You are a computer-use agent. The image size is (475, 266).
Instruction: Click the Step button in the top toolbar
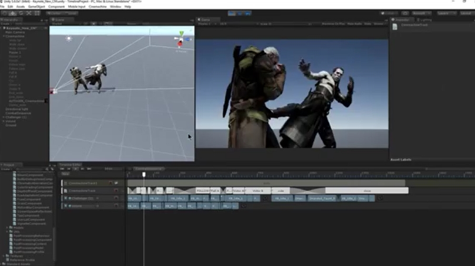[x=248, y=13]
